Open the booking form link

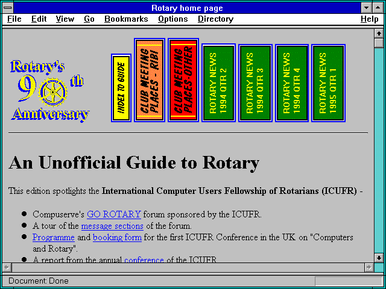click(x=117, y=237)
